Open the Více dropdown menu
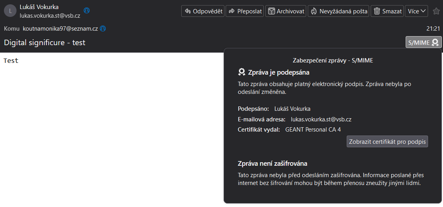Image resolution: width=443 pixels, height=207 pixels. pyautogui.click(x=416, y=11)
